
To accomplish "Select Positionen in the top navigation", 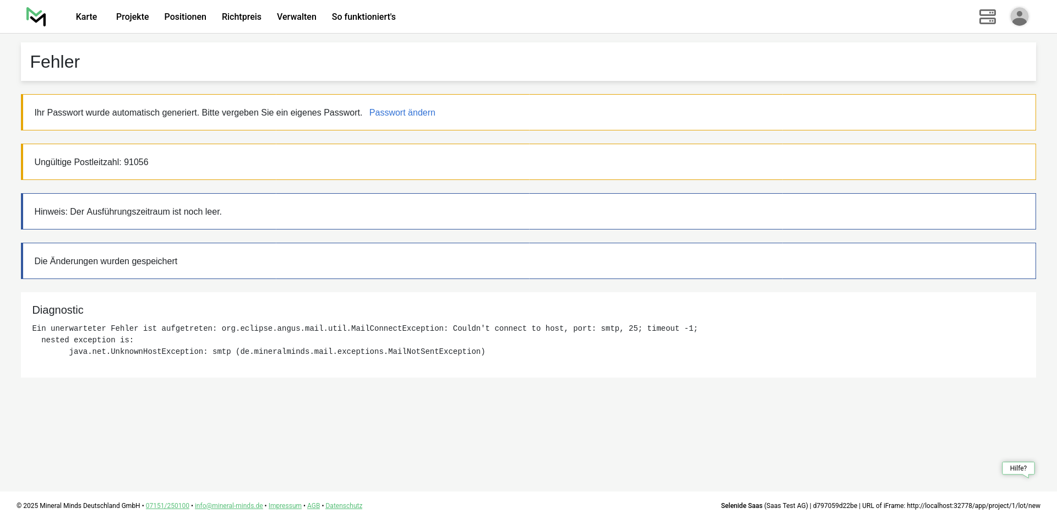I will point(185,17).
